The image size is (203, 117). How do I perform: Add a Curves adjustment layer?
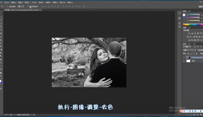click(x=195, y=34)
